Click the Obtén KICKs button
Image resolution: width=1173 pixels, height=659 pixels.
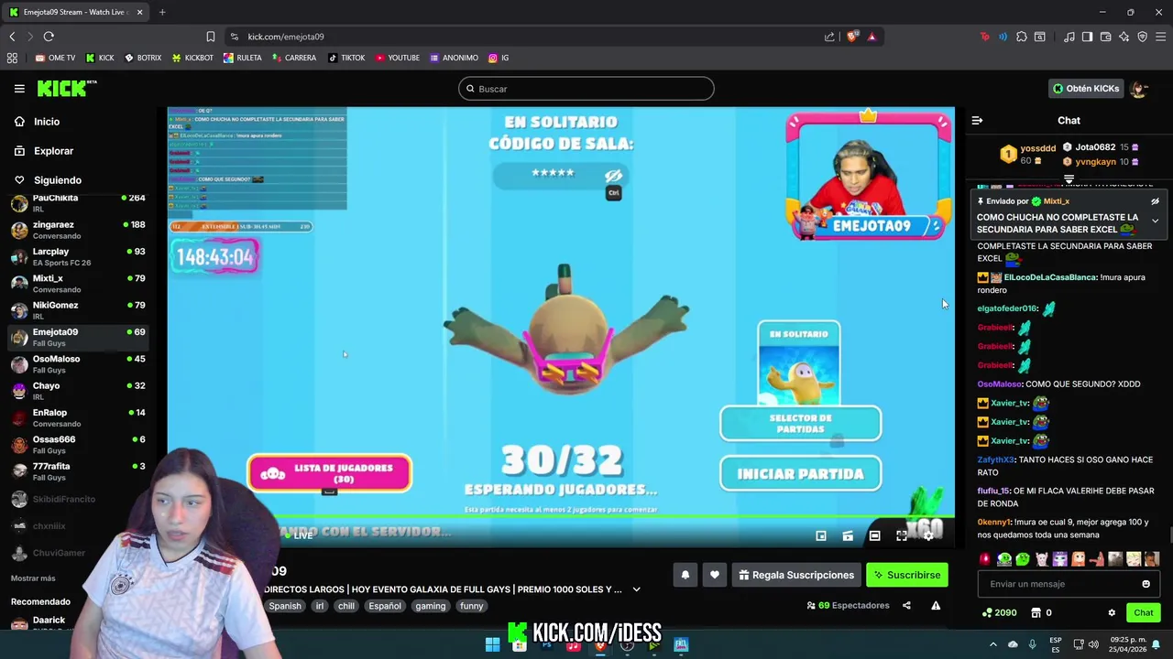coord(1086,89)
